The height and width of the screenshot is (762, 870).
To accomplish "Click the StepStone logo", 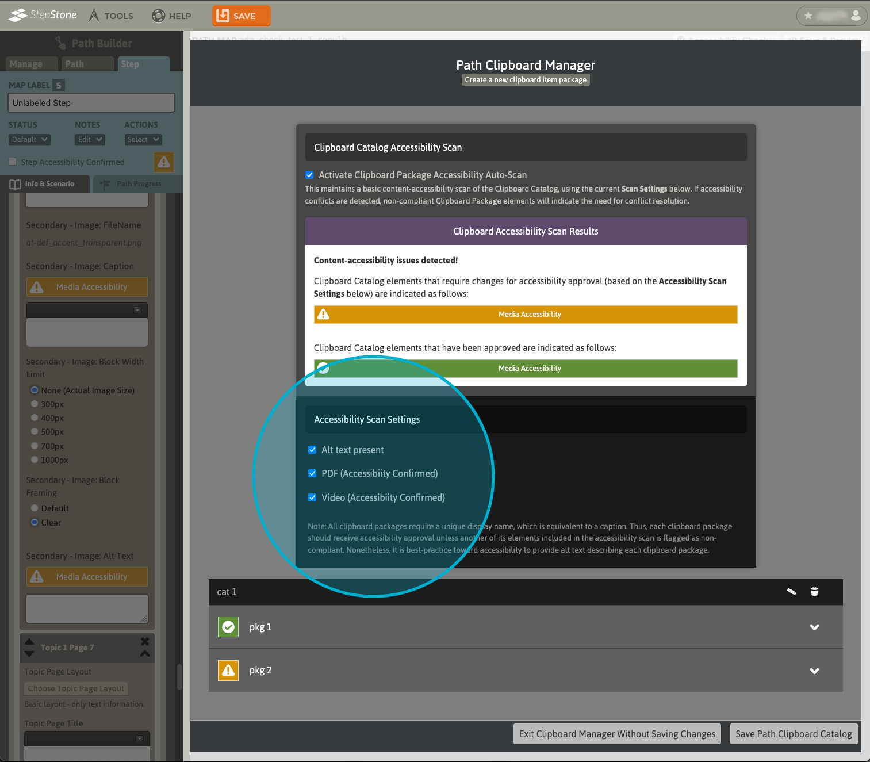I will coord(43,15).
